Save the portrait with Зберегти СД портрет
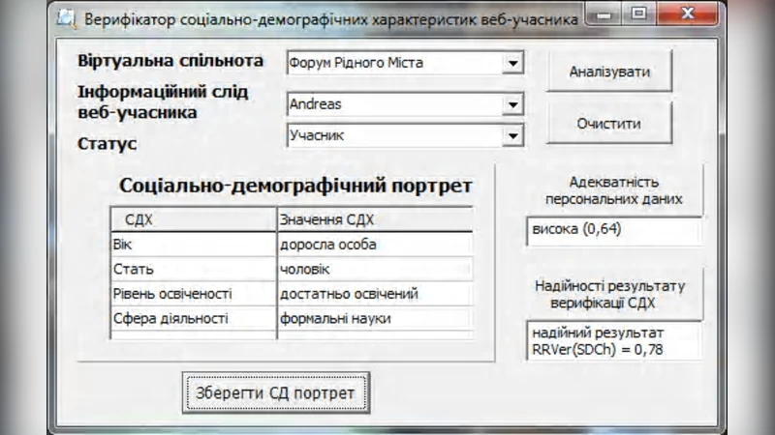 tap(276, 392)
